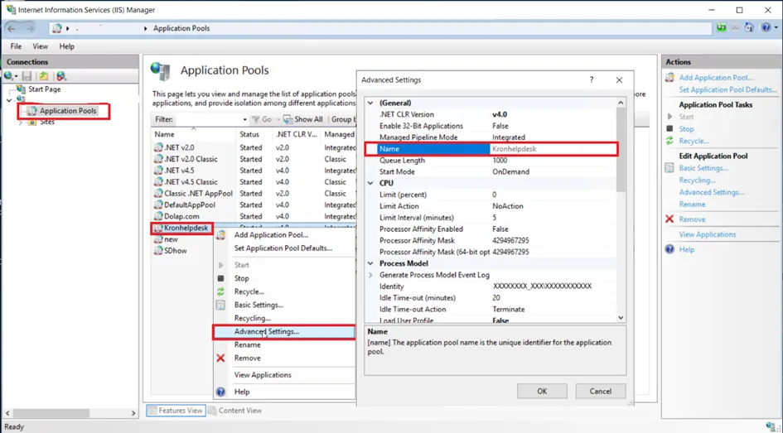The width and height of the screenshot is (783, 433).
Task: Collapse the Process Model section
Action: [370, 263]
